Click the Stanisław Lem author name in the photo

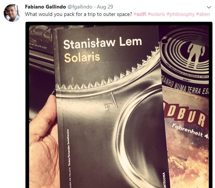tap(102, 42)
